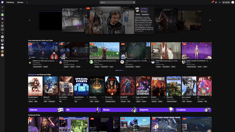The image size is (235, 132).
Task: Expand Show more live channels
Action: pos(120,70)
